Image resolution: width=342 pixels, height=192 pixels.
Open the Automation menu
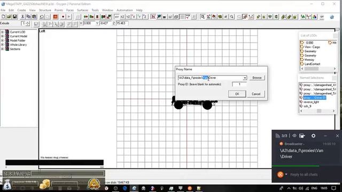[125, 10]
